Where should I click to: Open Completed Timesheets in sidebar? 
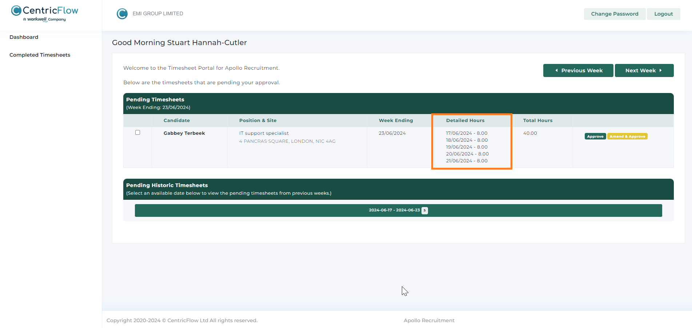(40, 55)
